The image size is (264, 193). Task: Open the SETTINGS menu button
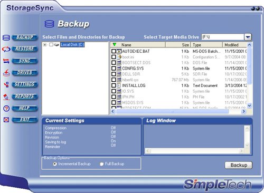pyautogui.click(x=25, y=84)
